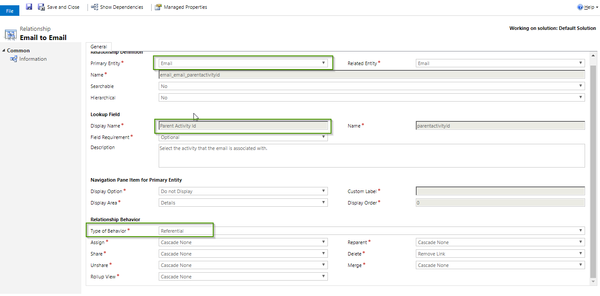Open the Display Option dropdown
The width and height of the screenshot is (600, 296).
tap(243, 191)
